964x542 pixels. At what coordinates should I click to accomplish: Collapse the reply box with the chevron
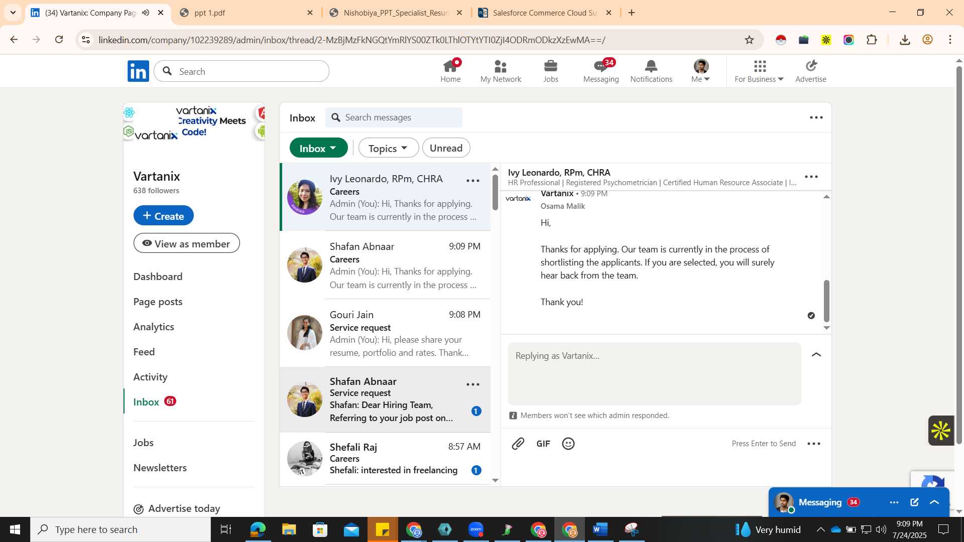click(x=816, y=355)
